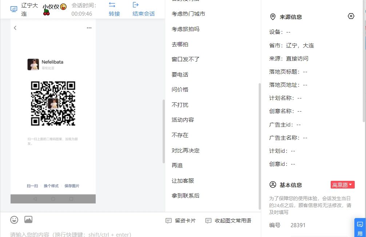Click 保存图片 under the QR code
This screenshot has width=366, height=237.
click(72, 186)
